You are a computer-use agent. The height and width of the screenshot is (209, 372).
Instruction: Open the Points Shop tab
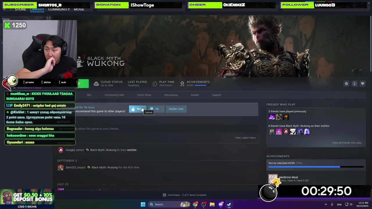pyautogui.click(x=144, y=95)
